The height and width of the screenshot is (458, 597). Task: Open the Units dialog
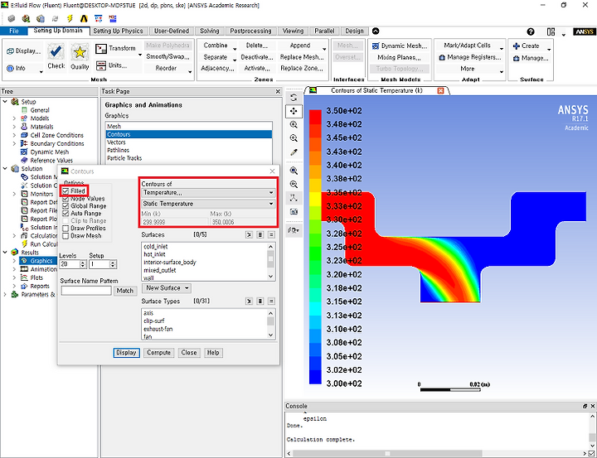pyautogui.click(x=112, y=65)
